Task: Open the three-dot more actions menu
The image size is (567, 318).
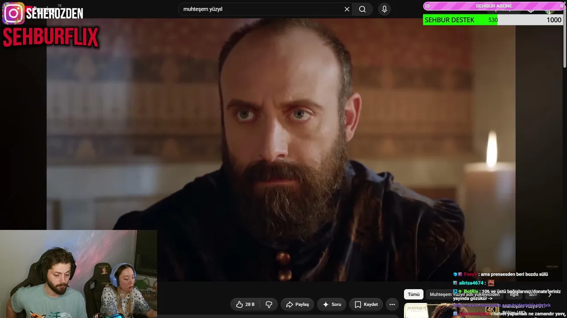Action: pos(392,304)
